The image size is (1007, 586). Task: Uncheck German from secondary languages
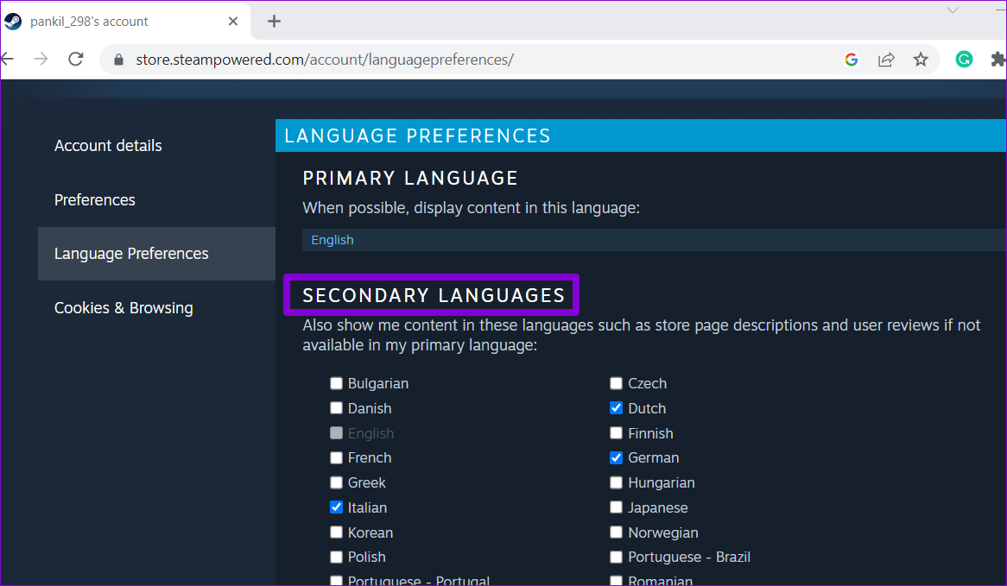click(x=616, y=457)
